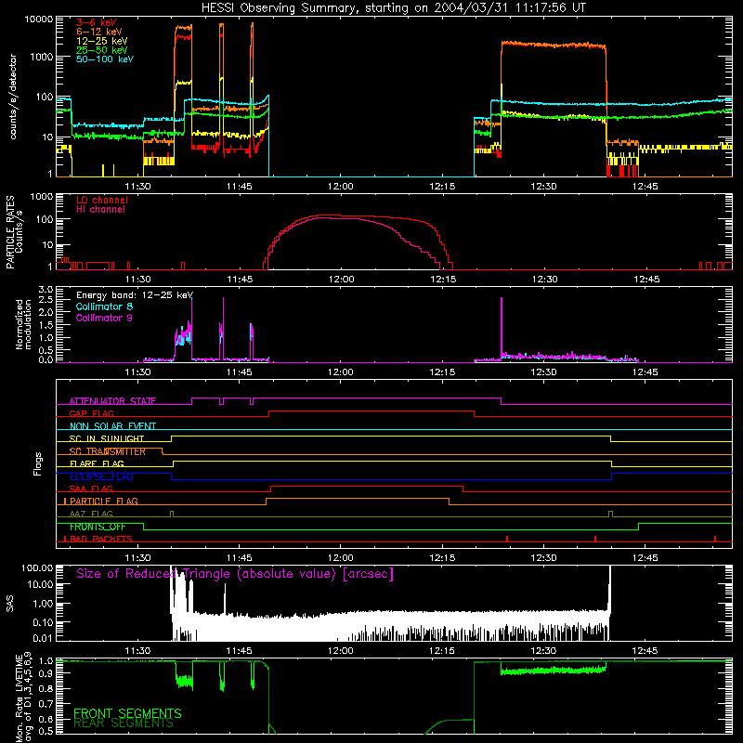Click the PARTICLE FLAG label
Image resolution: width=743 pixels, height=743 pixels.
click(104, 502)
